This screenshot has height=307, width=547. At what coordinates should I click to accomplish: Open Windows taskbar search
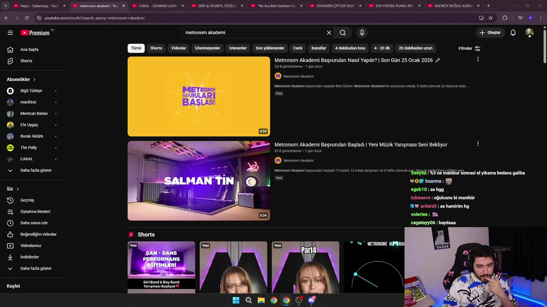click(249, 300)
